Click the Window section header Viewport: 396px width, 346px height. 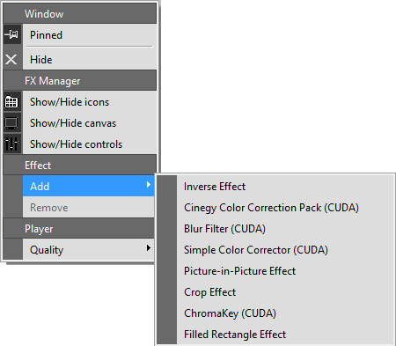[x=80, y=13]
